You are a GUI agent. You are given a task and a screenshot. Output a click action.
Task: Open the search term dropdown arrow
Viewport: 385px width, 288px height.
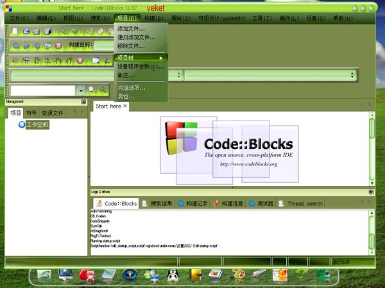click(81, 90)
